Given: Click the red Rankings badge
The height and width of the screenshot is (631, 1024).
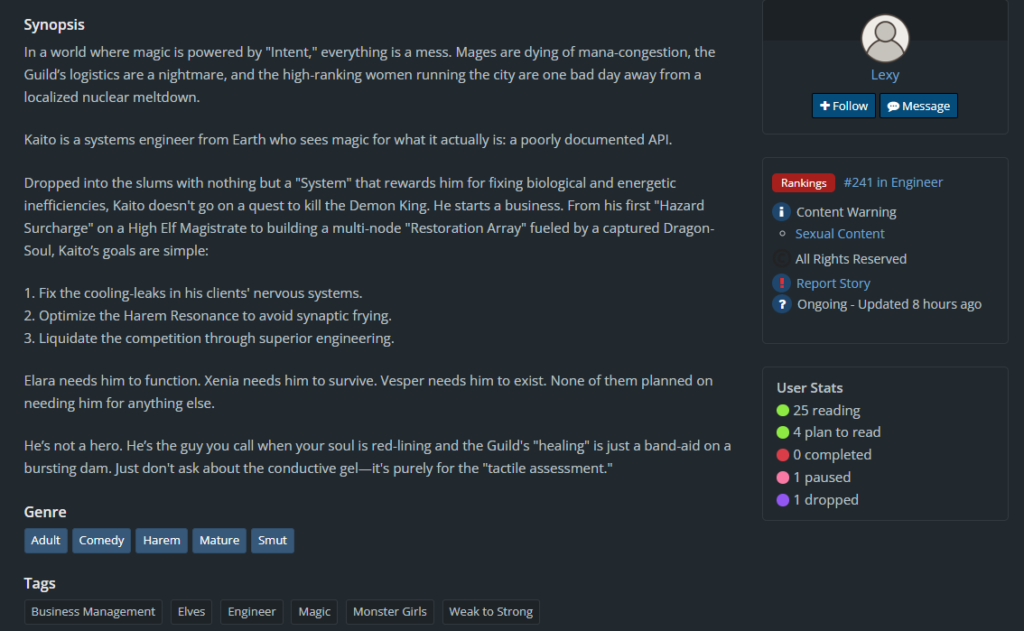Looking at the screenshot, I should pyautogui.click(x=804, y=183).
